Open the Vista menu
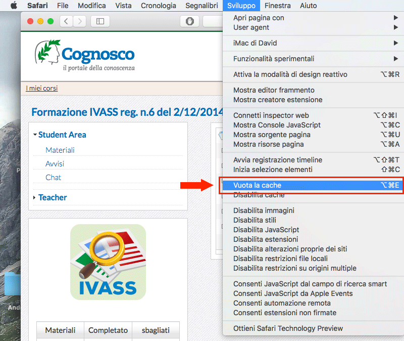This screenshot has height=341, width=404. [x=123, y=6]
